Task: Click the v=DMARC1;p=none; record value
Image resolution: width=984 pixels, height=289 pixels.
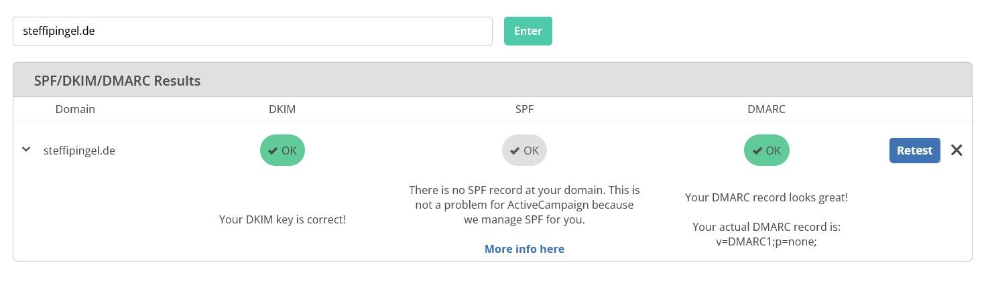Action: tap(766, 242)
